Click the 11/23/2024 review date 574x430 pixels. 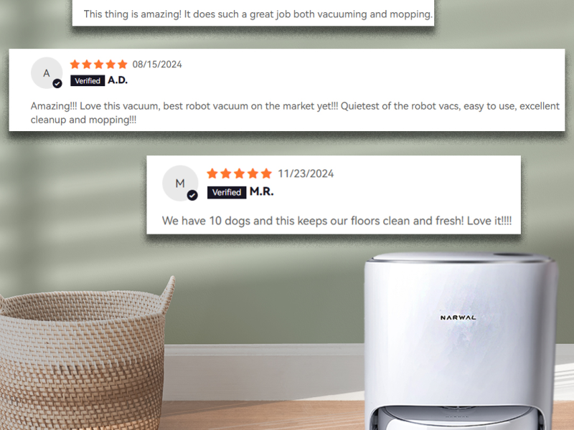(306, 173)
